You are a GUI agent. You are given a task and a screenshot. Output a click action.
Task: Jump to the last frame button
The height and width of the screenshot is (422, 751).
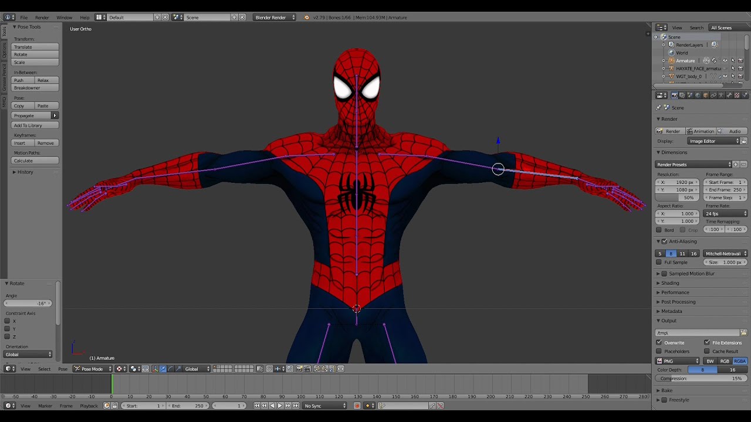click(x=296, y=406)
